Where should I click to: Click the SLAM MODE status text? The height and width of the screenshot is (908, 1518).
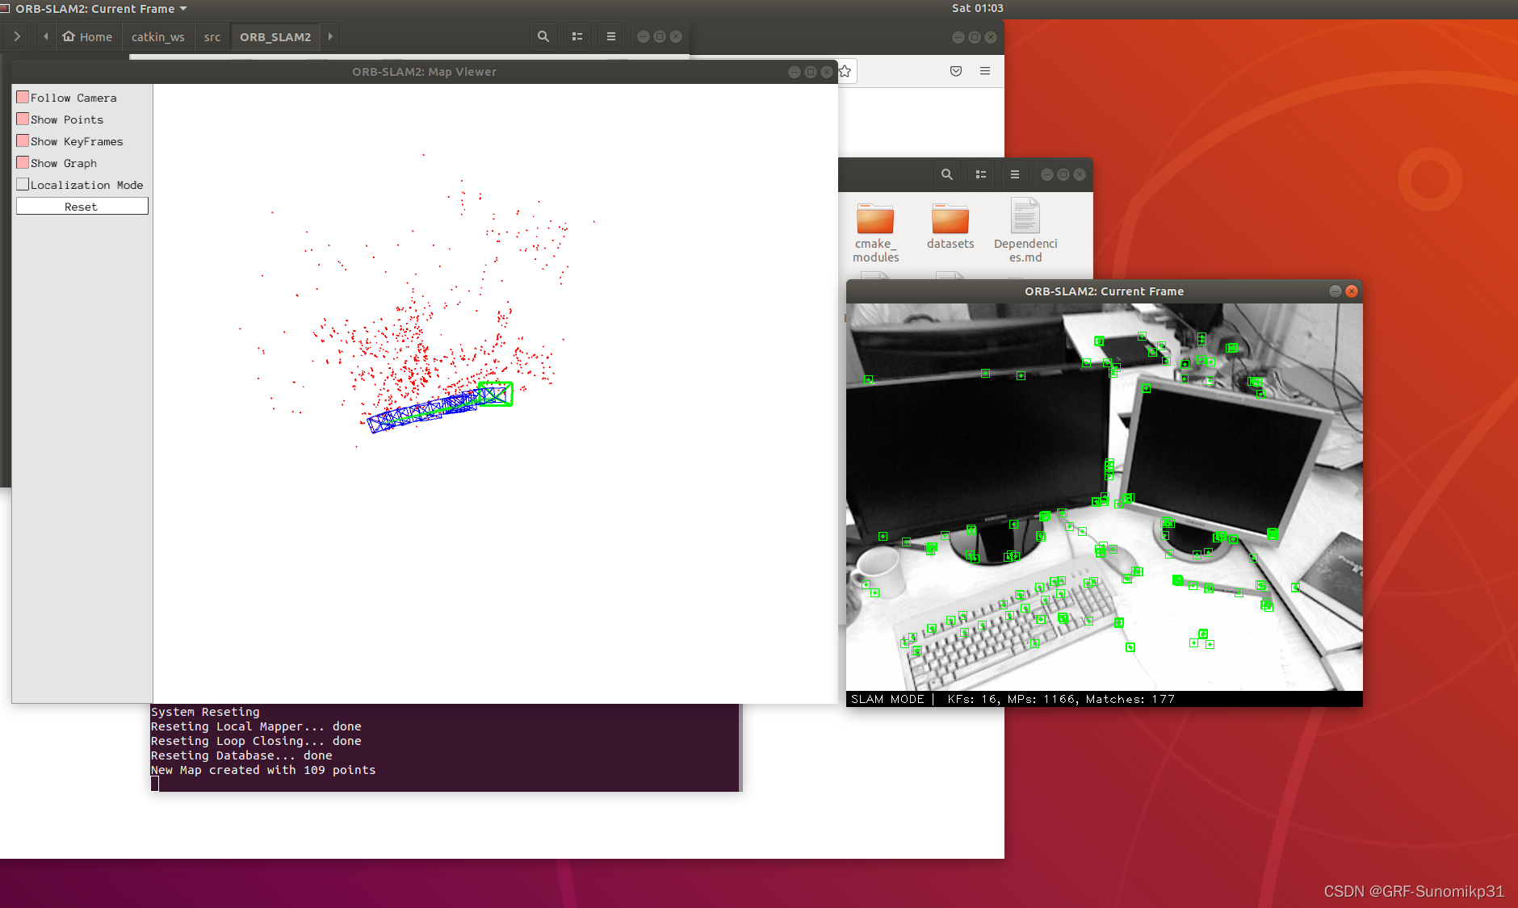click(887, 699)
